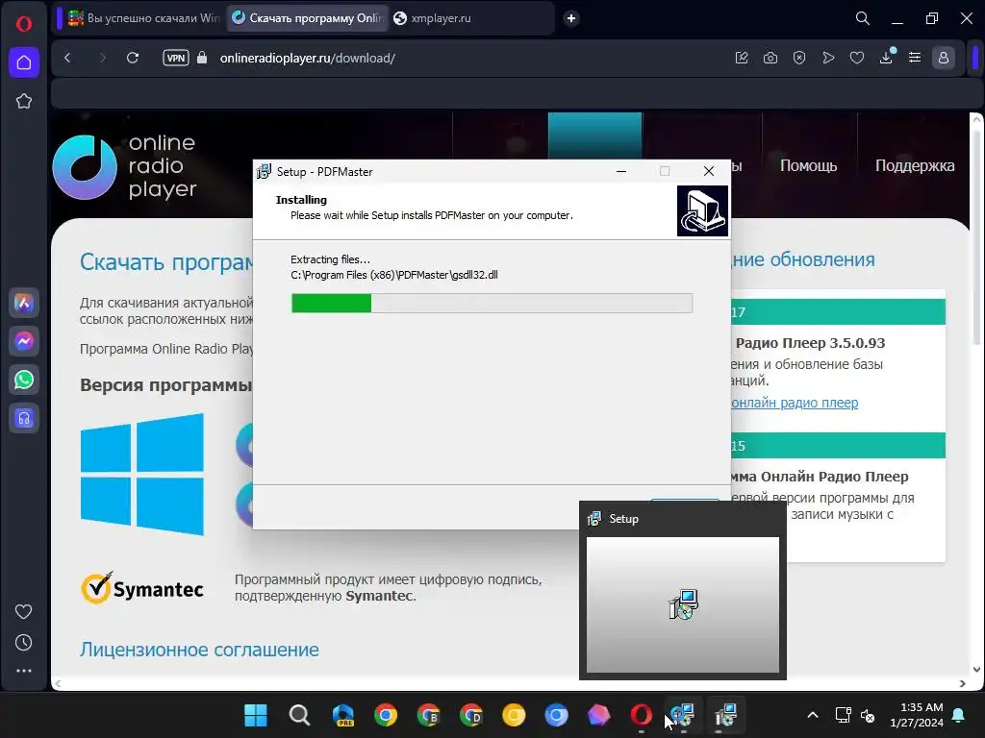Switch to 'Вы успешно скачали Win' tab
Screen dimensions: 985x738
click(143, 18)
